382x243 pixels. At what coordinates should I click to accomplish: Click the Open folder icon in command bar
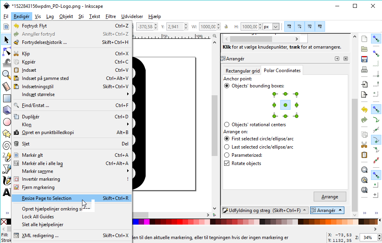click(364, 49)
